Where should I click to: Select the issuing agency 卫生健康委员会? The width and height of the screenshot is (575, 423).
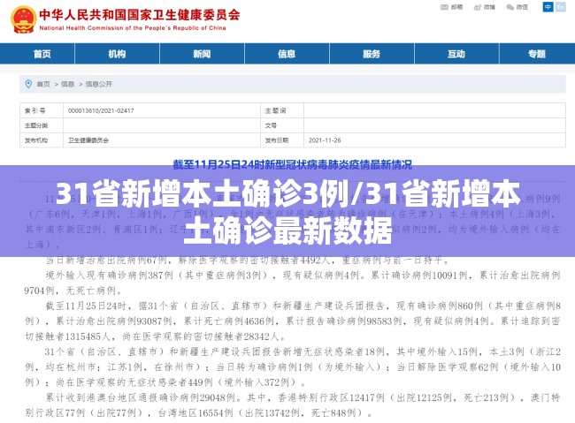(x=88, y=140)
